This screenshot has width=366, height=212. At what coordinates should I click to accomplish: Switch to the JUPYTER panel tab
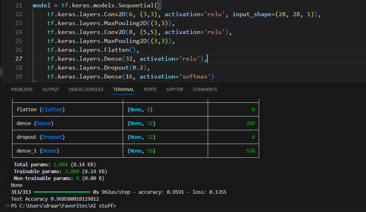174,89
